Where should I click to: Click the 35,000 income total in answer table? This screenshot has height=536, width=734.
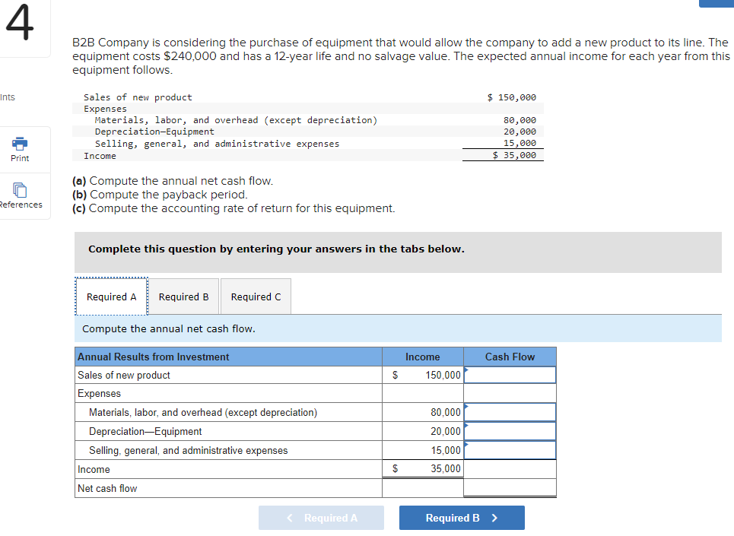click(x=446, y=468)
